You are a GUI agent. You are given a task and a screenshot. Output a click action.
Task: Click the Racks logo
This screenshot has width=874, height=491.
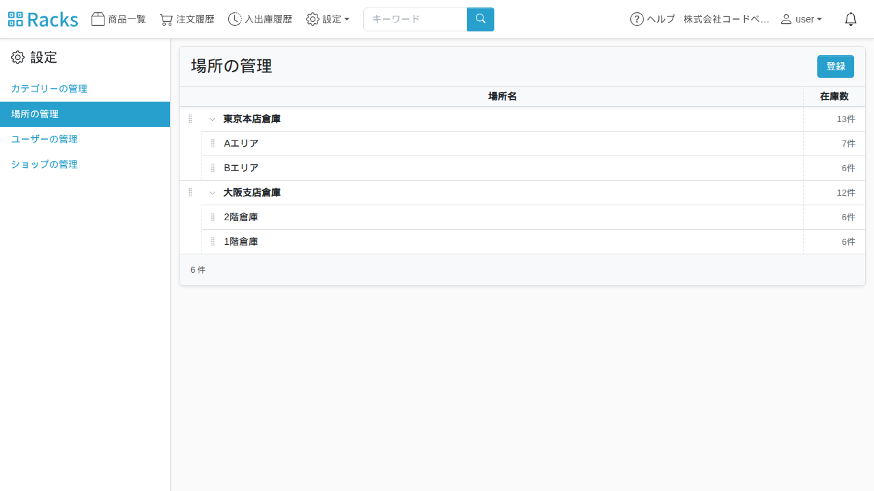43,19
